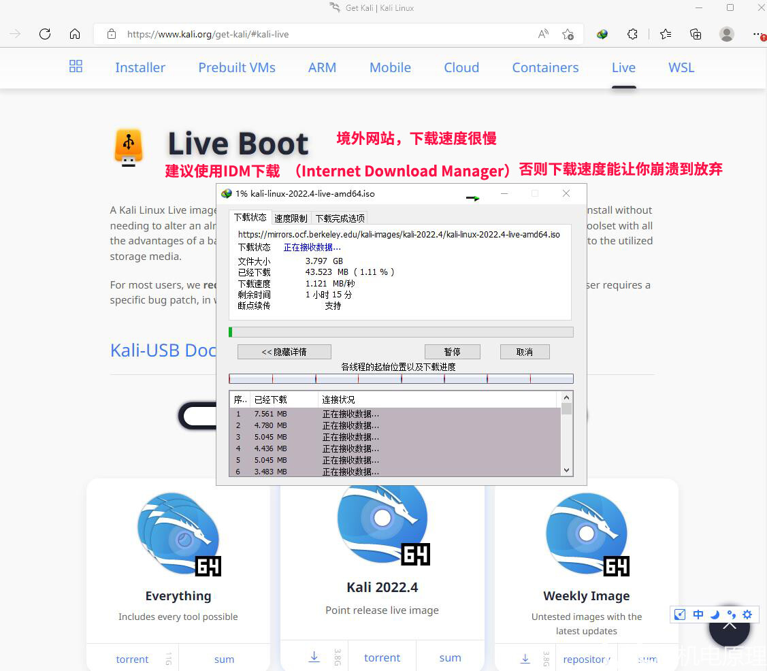Image resolution: width=767 pixels, height=671 pixels.
Task: Click the grid overview icon in Kali nav
Action: 76,66
